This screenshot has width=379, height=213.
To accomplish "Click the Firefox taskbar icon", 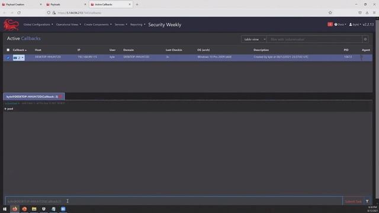I will pyautogui.click(x=15, y=209).
